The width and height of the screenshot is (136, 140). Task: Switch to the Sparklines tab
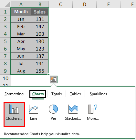pos(98,94)
